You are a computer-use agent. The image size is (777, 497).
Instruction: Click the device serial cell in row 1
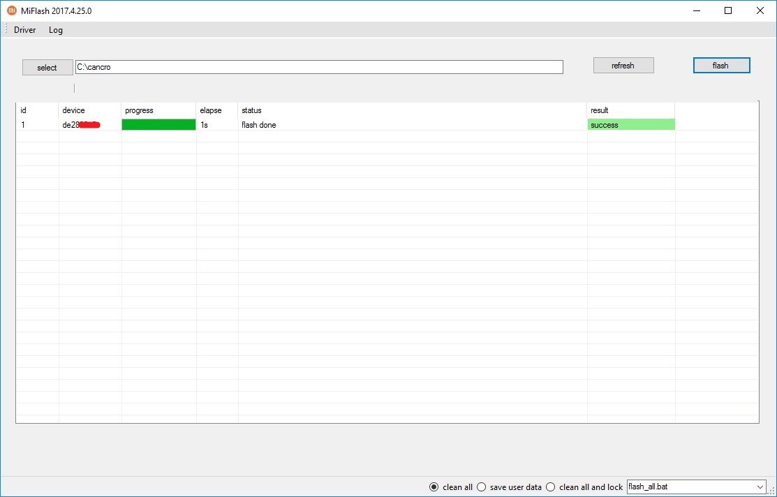click(x=89, y=125)
